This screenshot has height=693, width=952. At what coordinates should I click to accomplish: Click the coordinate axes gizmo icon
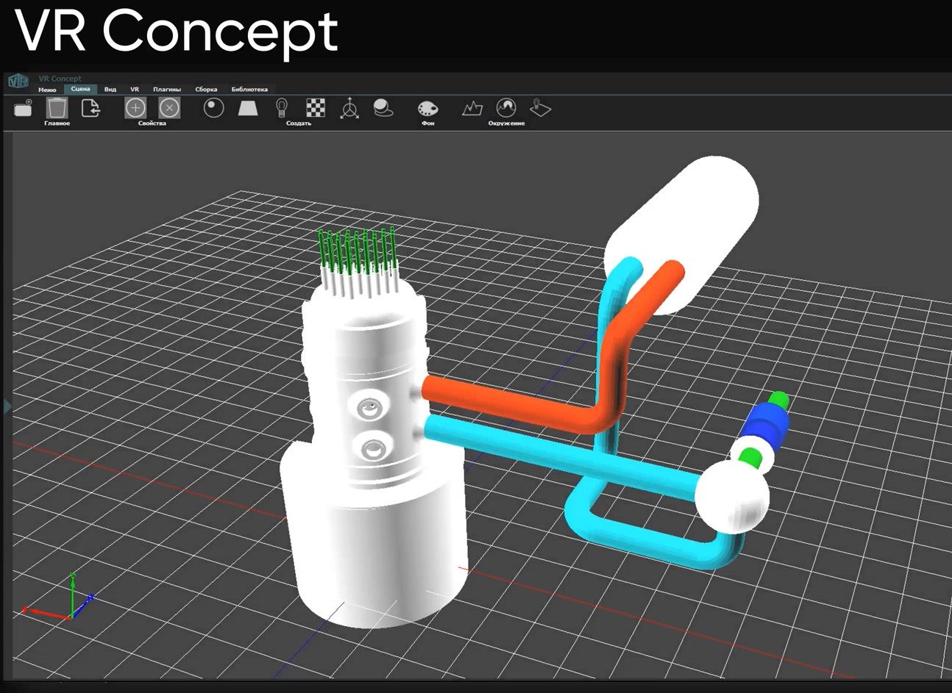click(x=349, y=108)
